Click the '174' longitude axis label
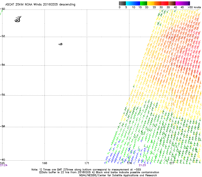The width and height of the screenshot is (202, 177). [129, 163]
